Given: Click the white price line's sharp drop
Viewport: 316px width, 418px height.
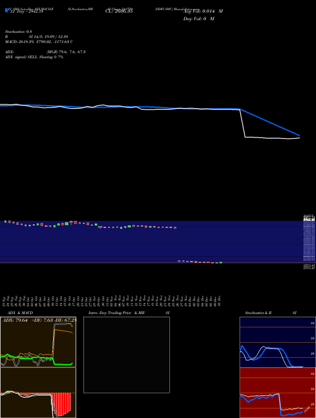Looking at the screenshot, I should coord(243,123).
